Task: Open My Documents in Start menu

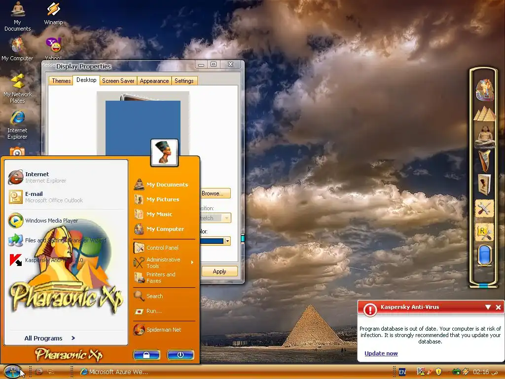Action: (x=164, y=185)
